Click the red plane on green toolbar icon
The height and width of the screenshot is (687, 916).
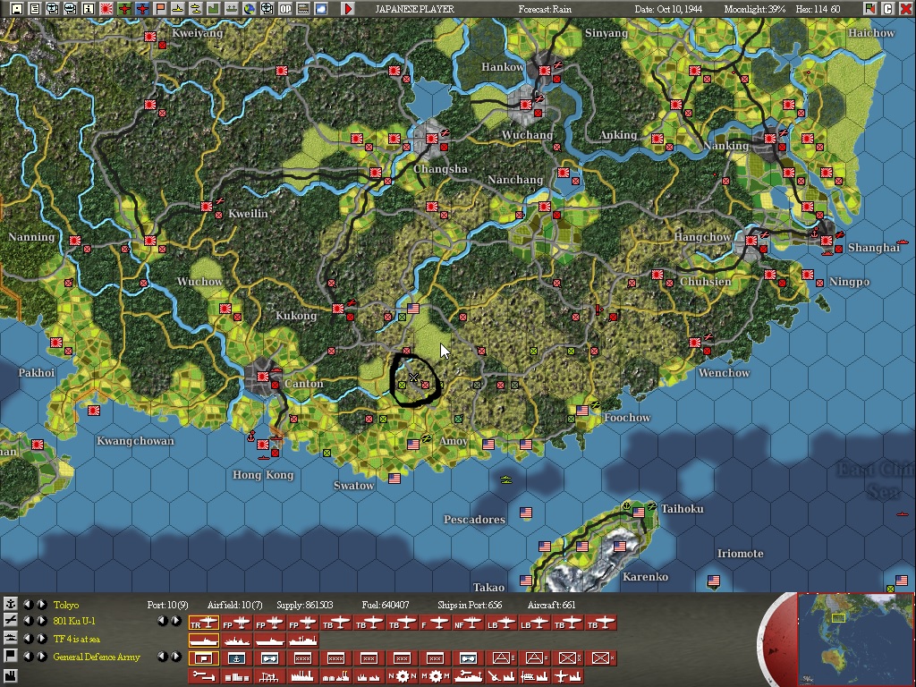[124, 9]
